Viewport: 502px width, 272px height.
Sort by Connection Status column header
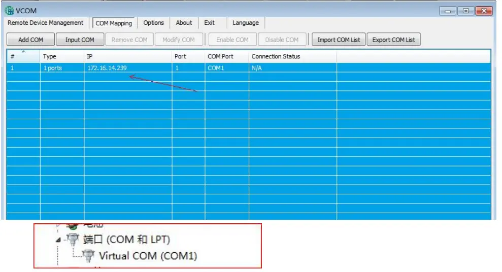(292, 56)
